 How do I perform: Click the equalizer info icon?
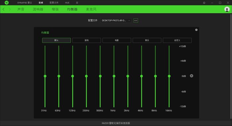pos(196,30)
